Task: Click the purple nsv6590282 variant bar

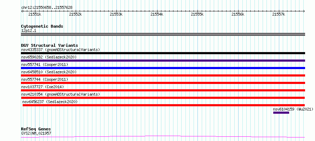Action: [x=163, y=61]
